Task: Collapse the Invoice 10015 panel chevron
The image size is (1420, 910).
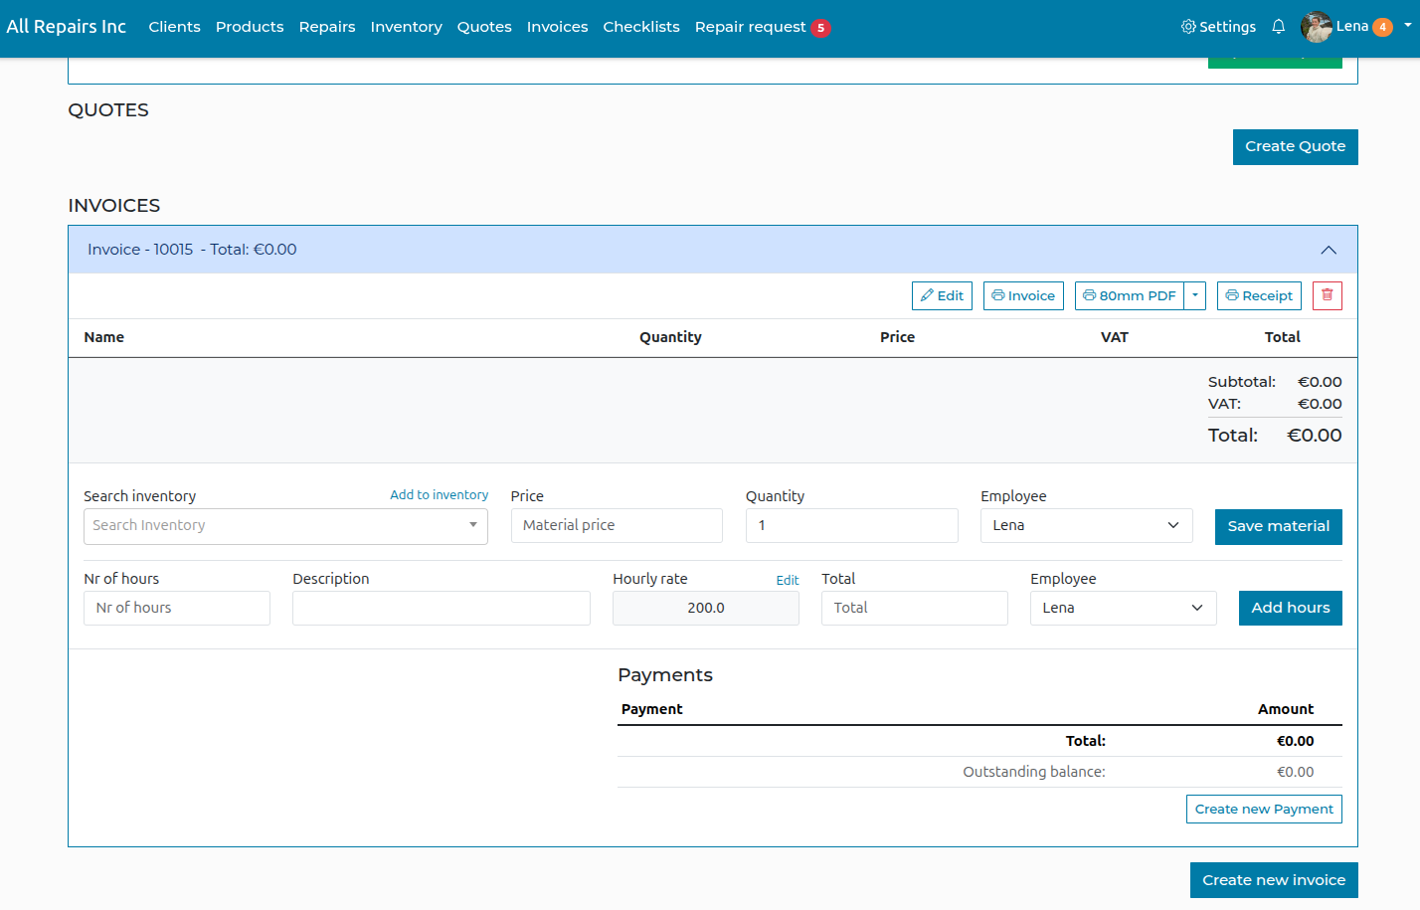Action: tap(1329, 250)
